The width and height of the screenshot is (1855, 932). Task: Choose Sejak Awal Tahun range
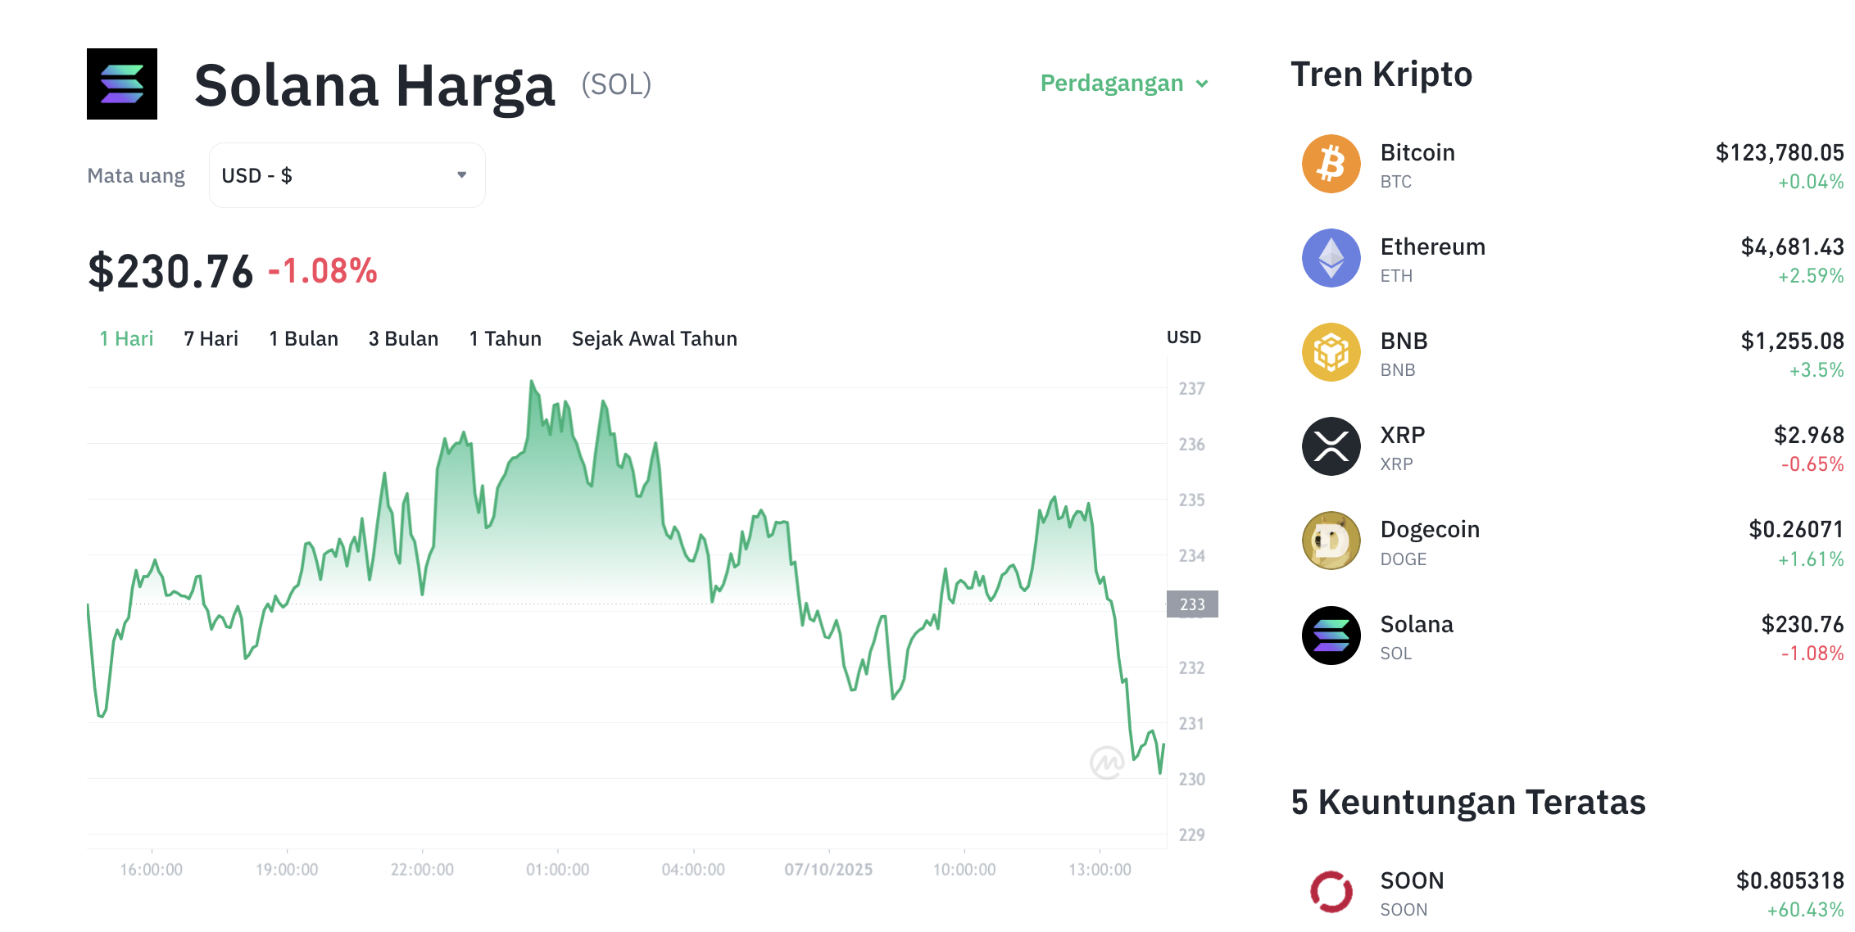click(x=654, y=339)
